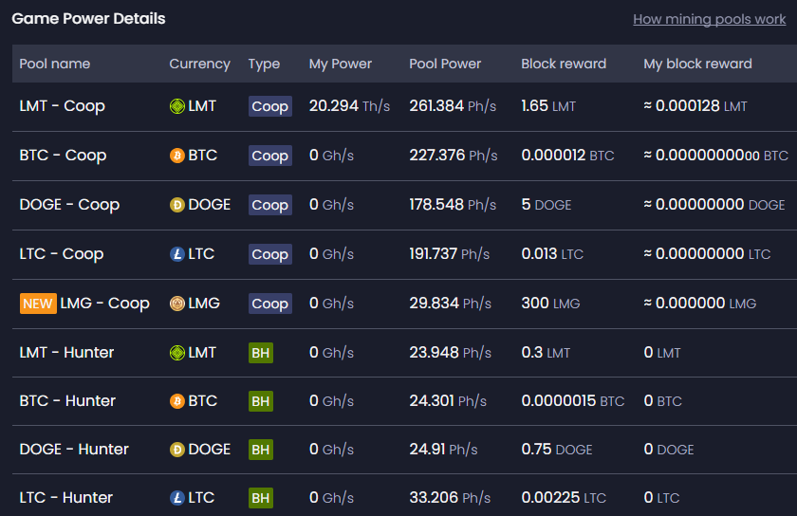Click Coop type badge in LMT - Coop row
Screen dimensions: 797x516
click(x=269, y=106)
